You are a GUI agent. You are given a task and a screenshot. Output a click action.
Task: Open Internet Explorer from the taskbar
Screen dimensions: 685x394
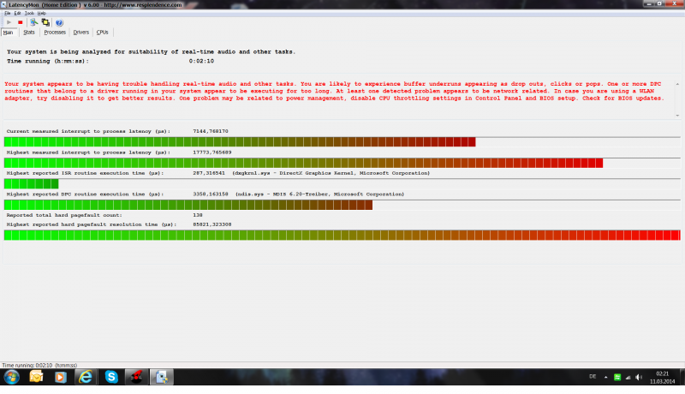[85, 377]
